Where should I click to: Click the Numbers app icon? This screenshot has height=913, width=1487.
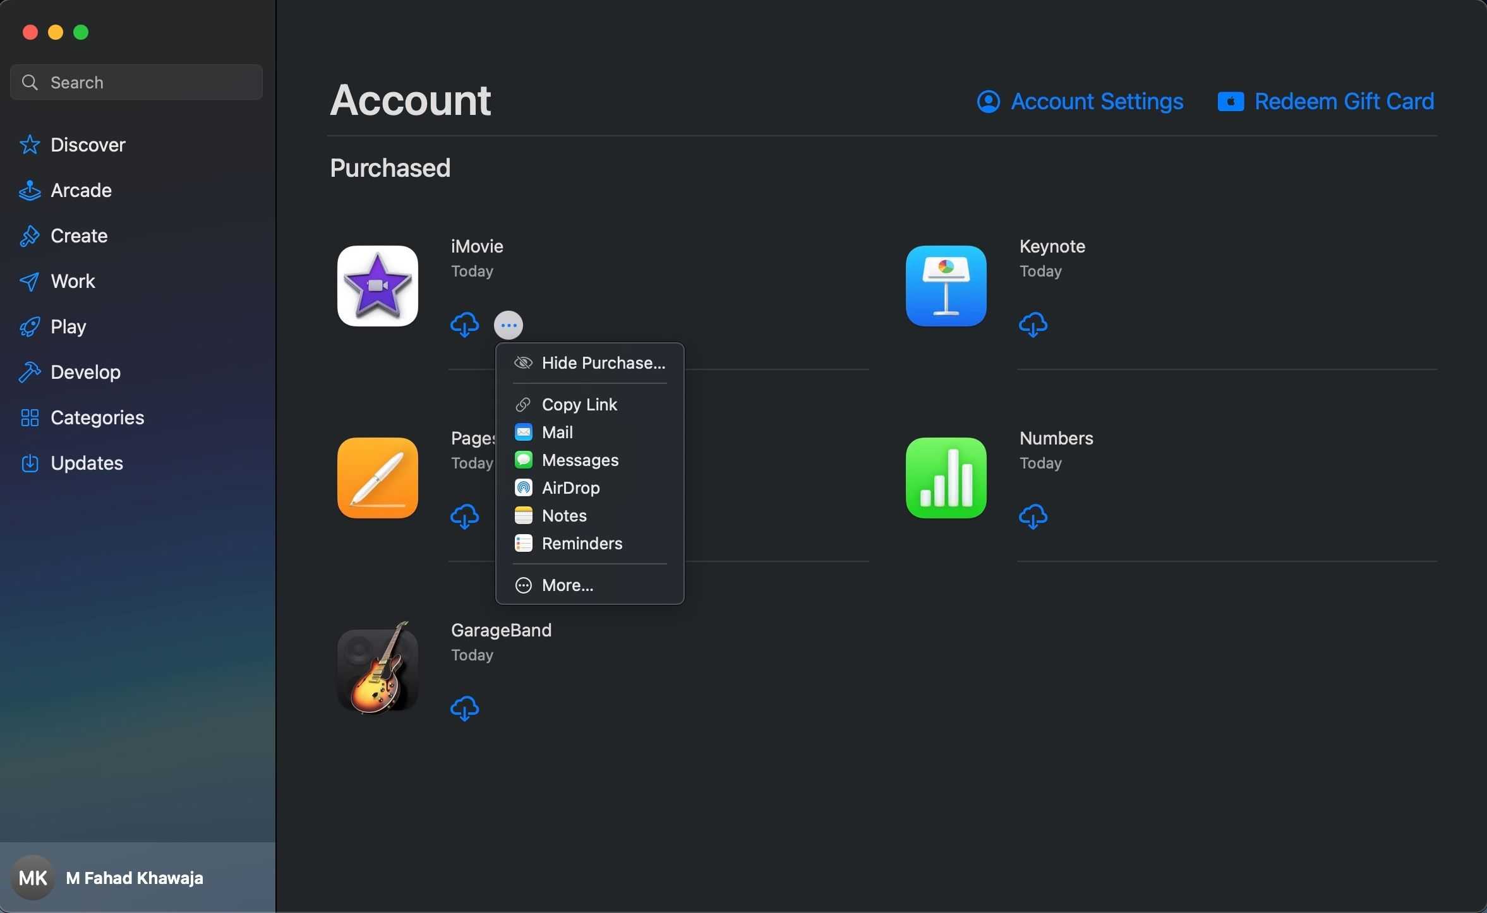946,478
